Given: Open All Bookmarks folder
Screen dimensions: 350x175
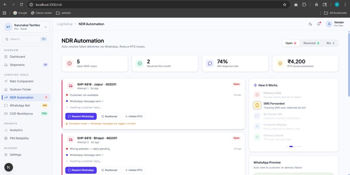Looking at the screenshot, I should pos(336,13).
